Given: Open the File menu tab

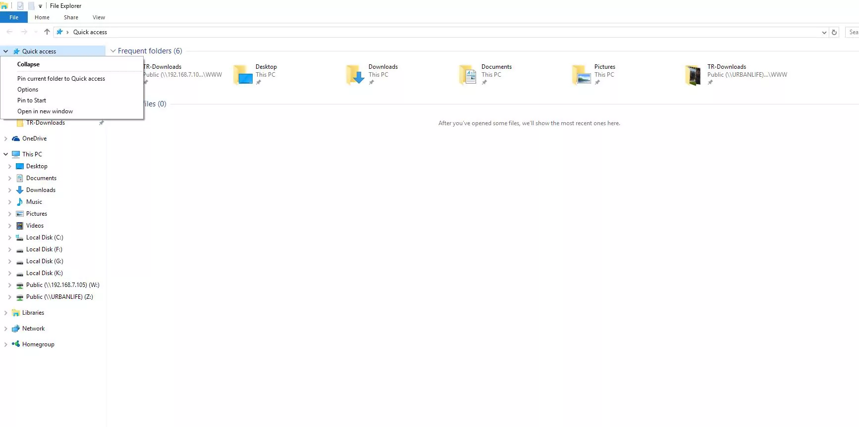Looking at the screenshot, I should (x=14, y=17).
